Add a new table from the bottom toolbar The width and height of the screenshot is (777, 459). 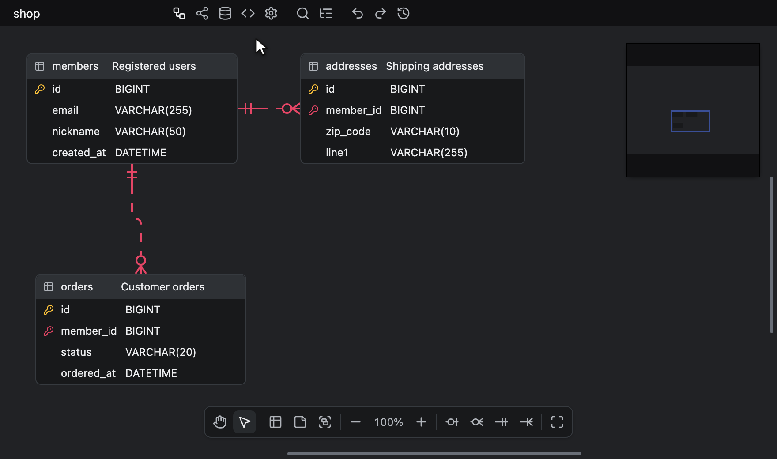(x=275, y=422)
